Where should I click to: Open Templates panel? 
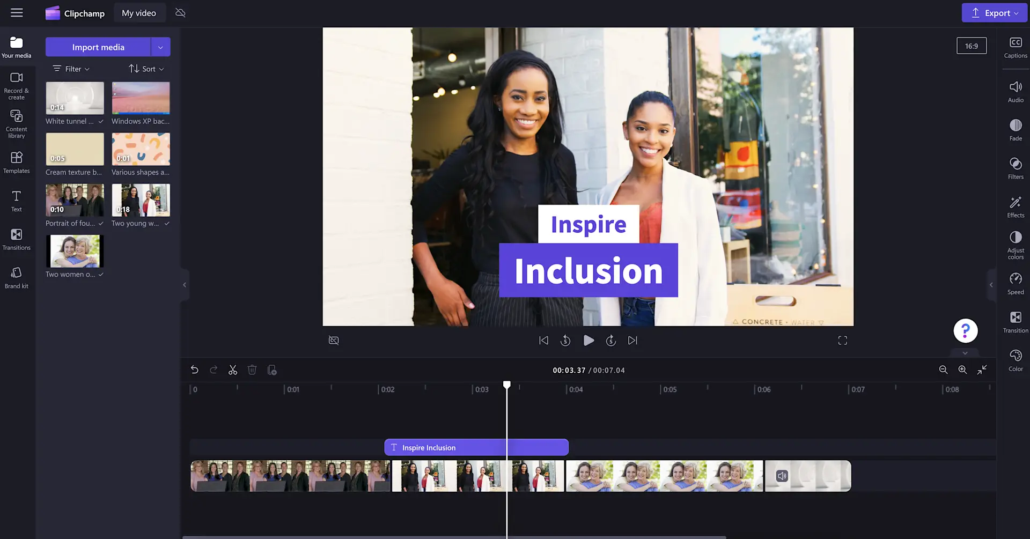point(17,162)
